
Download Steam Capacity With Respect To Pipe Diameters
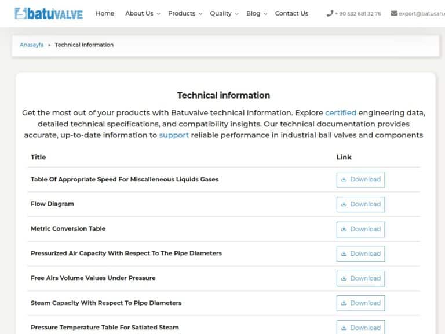coord(361,303)
